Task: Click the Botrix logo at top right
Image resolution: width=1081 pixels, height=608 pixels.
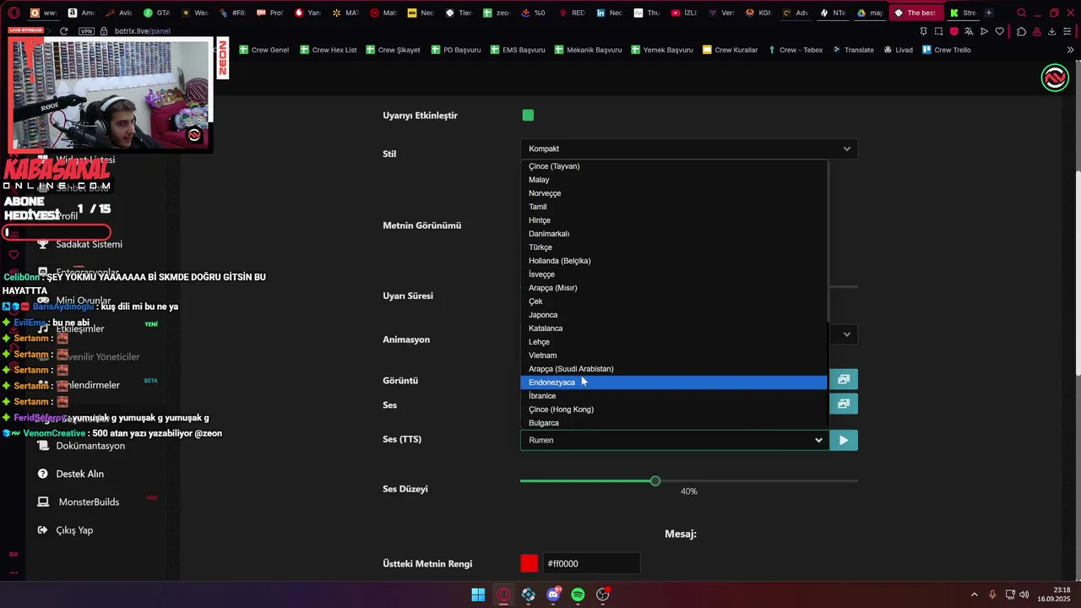Action: point(1055,78)
